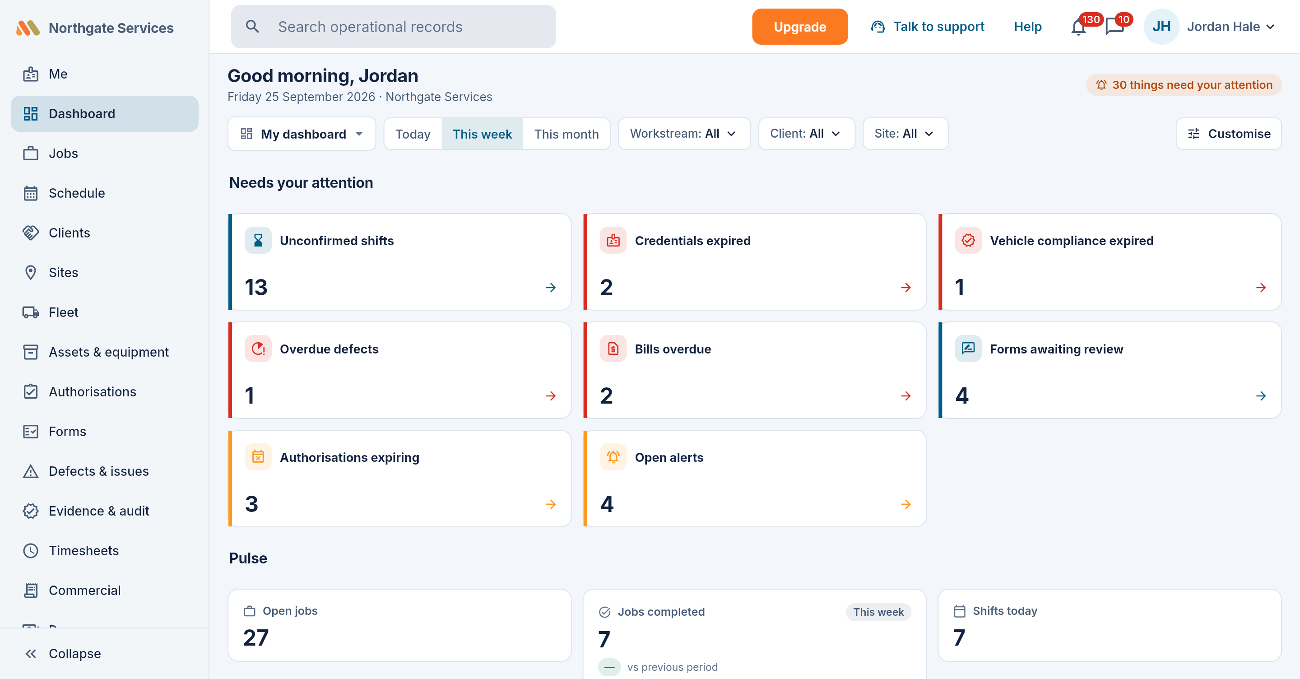The image size is (1300, 679).
Task: Select the This week time range
Action: pos(482,134)
